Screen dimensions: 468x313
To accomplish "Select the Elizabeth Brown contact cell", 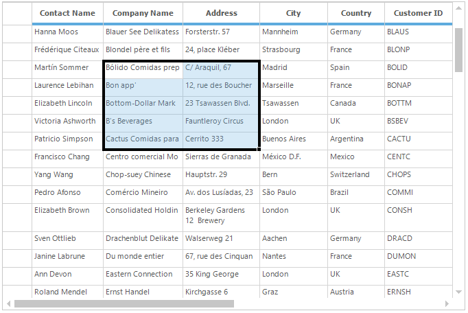I will coord(67,211).
